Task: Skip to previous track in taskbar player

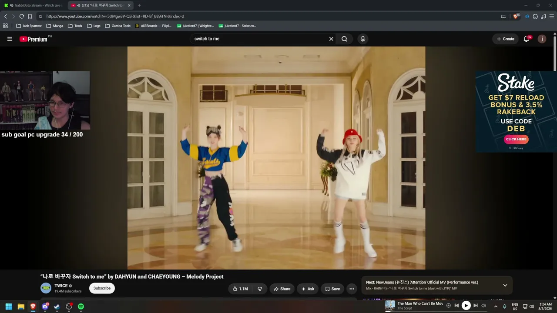Action: click(456, 306)
